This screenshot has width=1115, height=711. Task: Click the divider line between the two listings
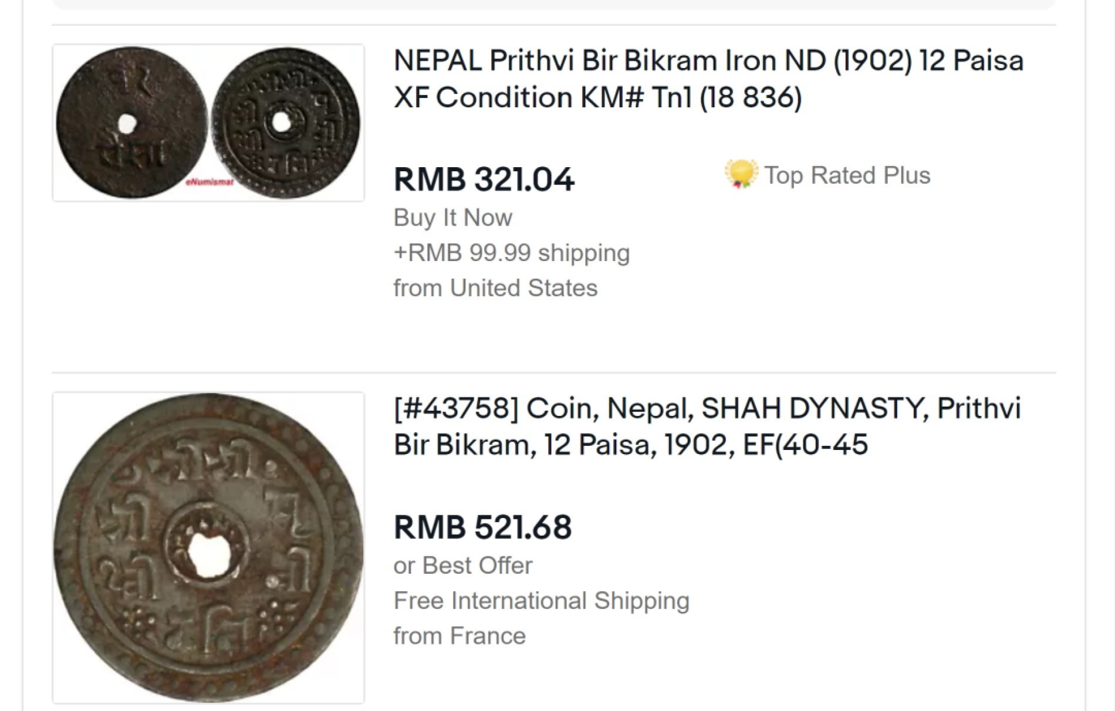point(554,372)
